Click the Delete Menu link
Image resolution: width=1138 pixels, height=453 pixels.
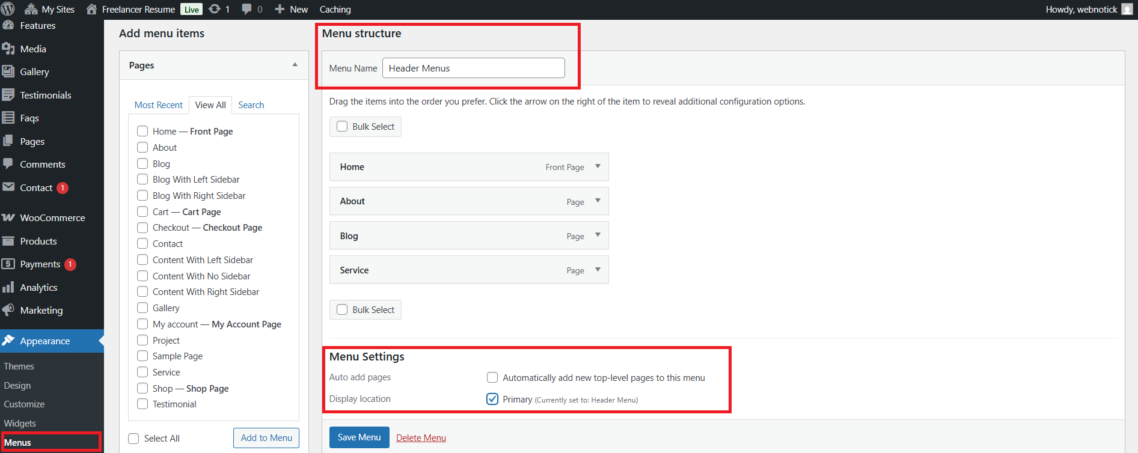coord(421,437)
